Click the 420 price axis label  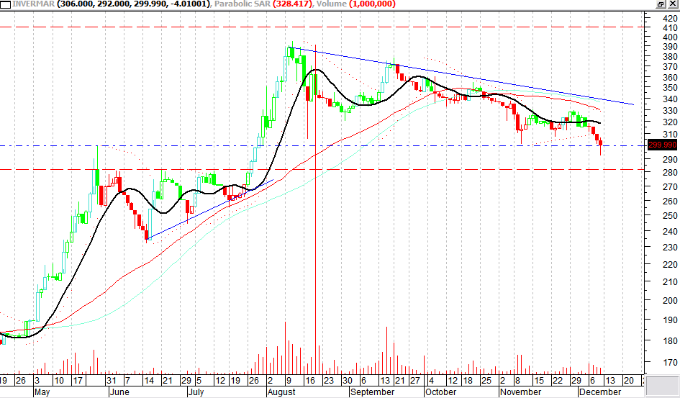pyautogui.click(x=670, y=18)
